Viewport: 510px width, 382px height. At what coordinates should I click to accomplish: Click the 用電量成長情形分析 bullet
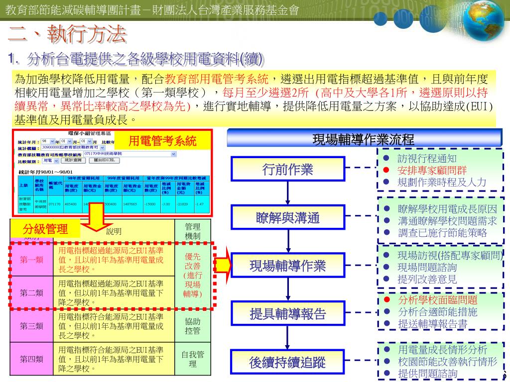(442, 350)
